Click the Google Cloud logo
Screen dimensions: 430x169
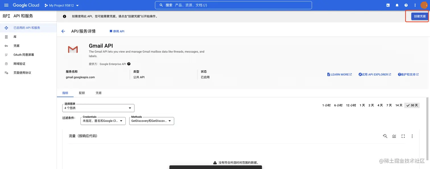point(26,5)
